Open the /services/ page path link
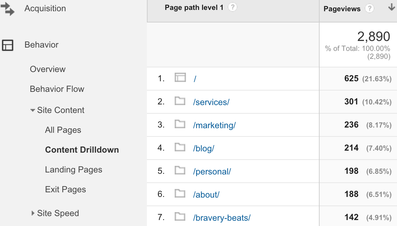This screenshot has width=397, height=226. point(211,102)
